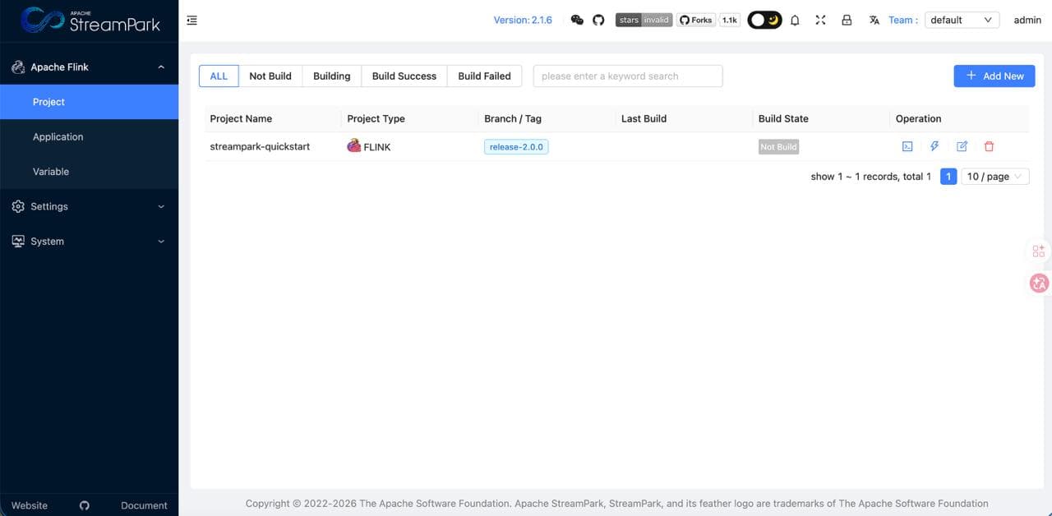Screen dimensions: 1052x516
Task: Click the lock screen icon
Action: tap(847, 20)
